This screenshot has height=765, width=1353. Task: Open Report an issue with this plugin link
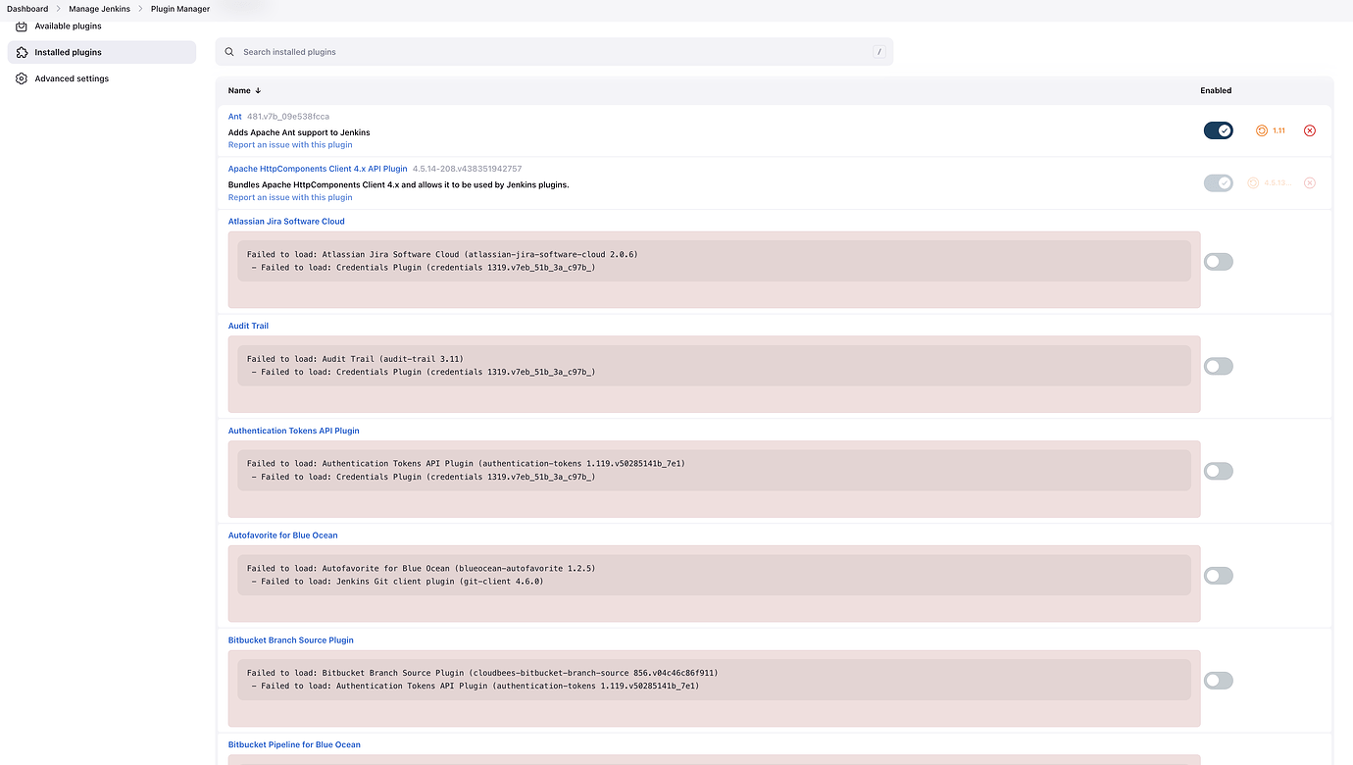tap(290, 144)
